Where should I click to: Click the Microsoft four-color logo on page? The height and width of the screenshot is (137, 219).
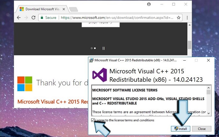[x=25, y=84]
